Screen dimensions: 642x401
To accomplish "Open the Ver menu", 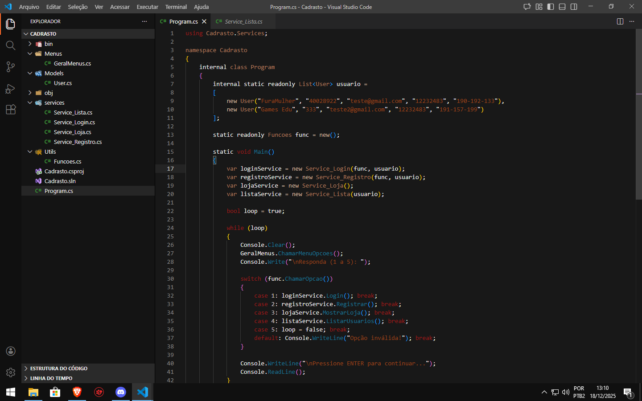I will tap(99, 7).
